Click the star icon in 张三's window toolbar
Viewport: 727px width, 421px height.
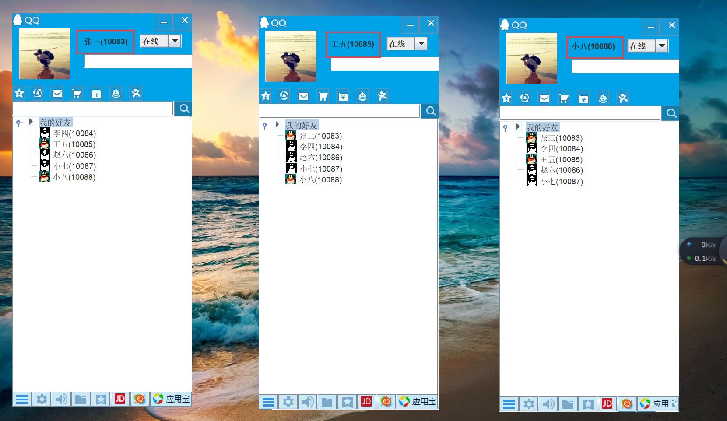19,93
